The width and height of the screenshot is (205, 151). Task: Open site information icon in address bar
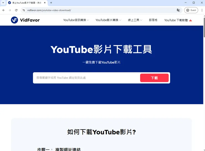24,10
